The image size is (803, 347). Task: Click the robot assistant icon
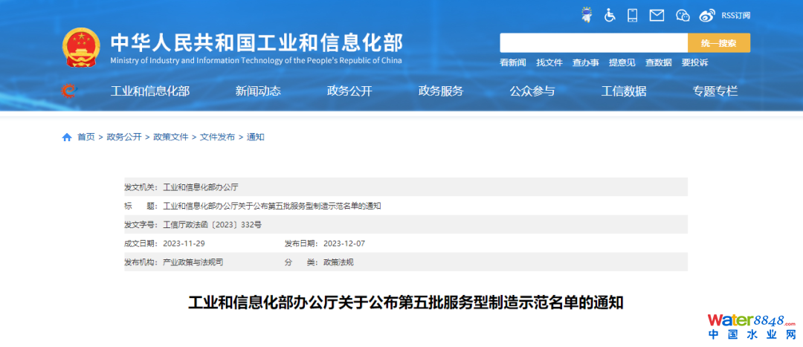pyautogui.click(x=586, y=15)
